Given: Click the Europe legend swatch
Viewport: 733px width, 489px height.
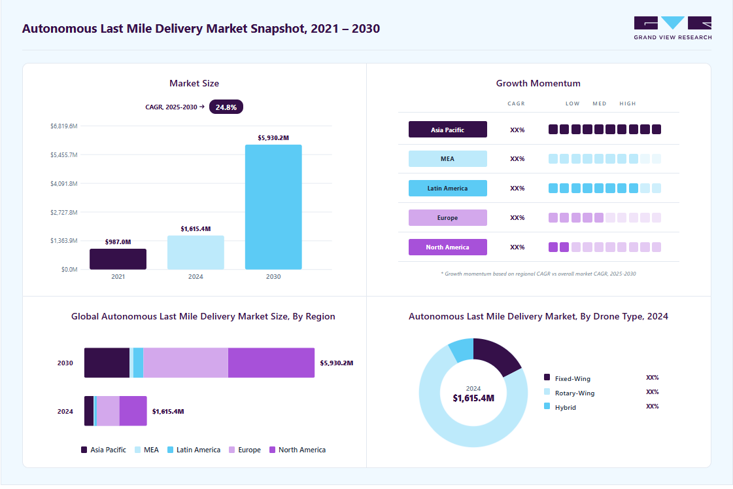Looking at the screenshot, I should 232,450.
